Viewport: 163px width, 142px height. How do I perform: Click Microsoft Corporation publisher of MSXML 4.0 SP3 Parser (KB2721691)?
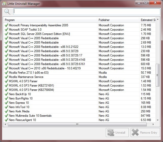tap(111, 86)
